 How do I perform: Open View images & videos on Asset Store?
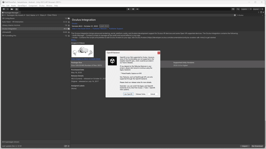pos(86,59)
